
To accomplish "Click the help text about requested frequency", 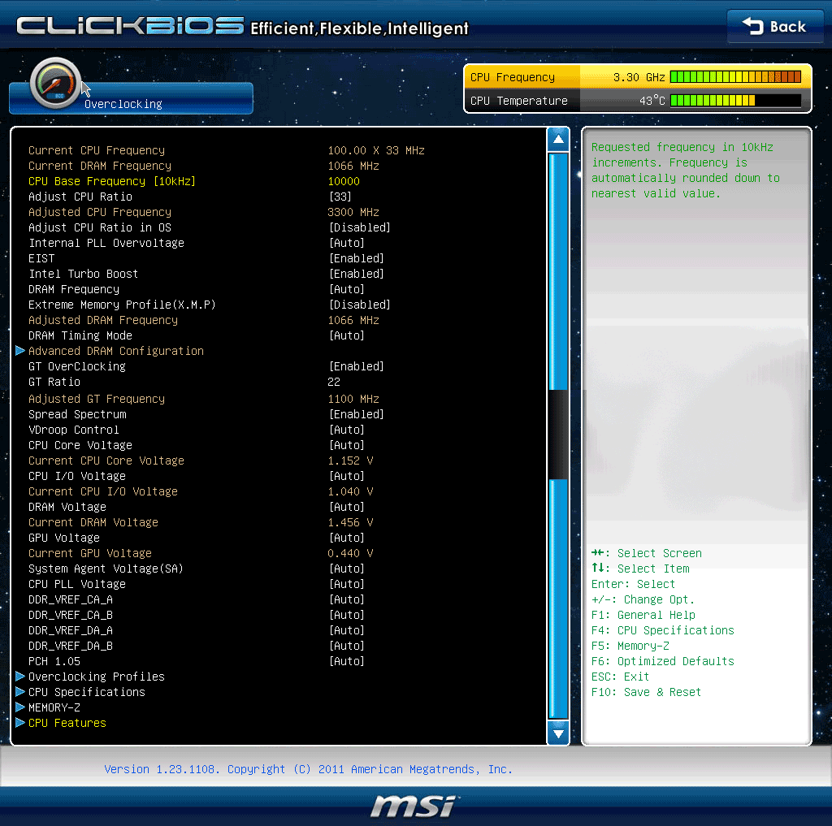I will coord(686,171).
